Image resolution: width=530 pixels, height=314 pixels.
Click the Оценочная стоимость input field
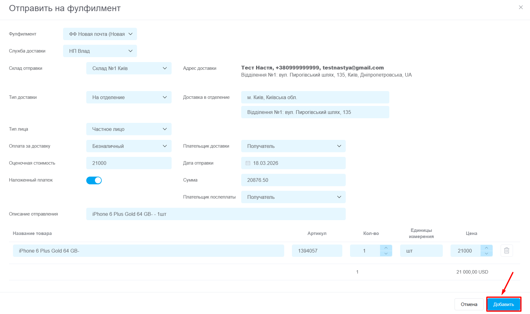pyautogui.click(x=129, y=163)
